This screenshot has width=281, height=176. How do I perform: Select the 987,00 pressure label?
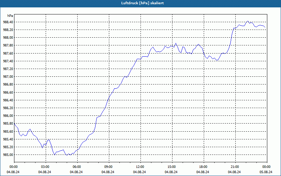8,77
